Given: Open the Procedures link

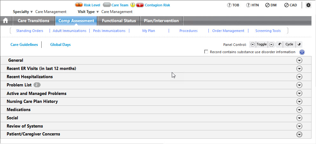Looking at the screenshot, I should pyautogui.click(x=188, y=31).
